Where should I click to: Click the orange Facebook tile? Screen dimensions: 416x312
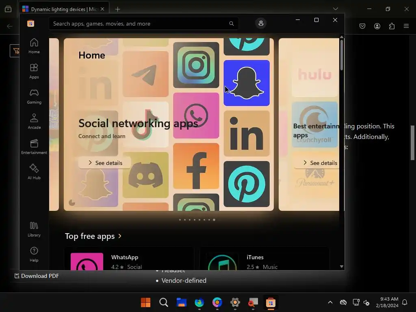196,166
